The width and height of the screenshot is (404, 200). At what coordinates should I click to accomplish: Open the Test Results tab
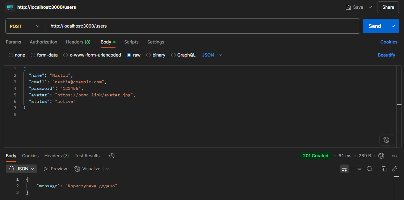coord(87,156)
